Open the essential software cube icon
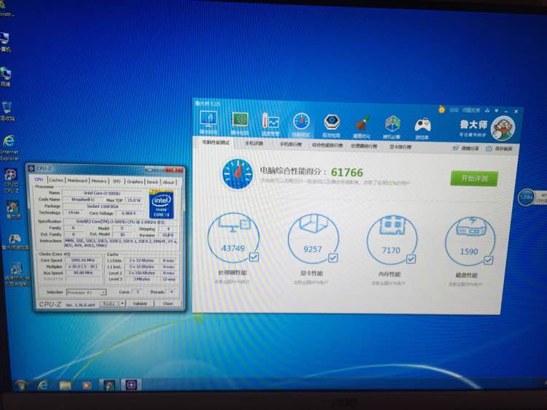The width and height of the screenshot is (547, 410). point(392,125)
